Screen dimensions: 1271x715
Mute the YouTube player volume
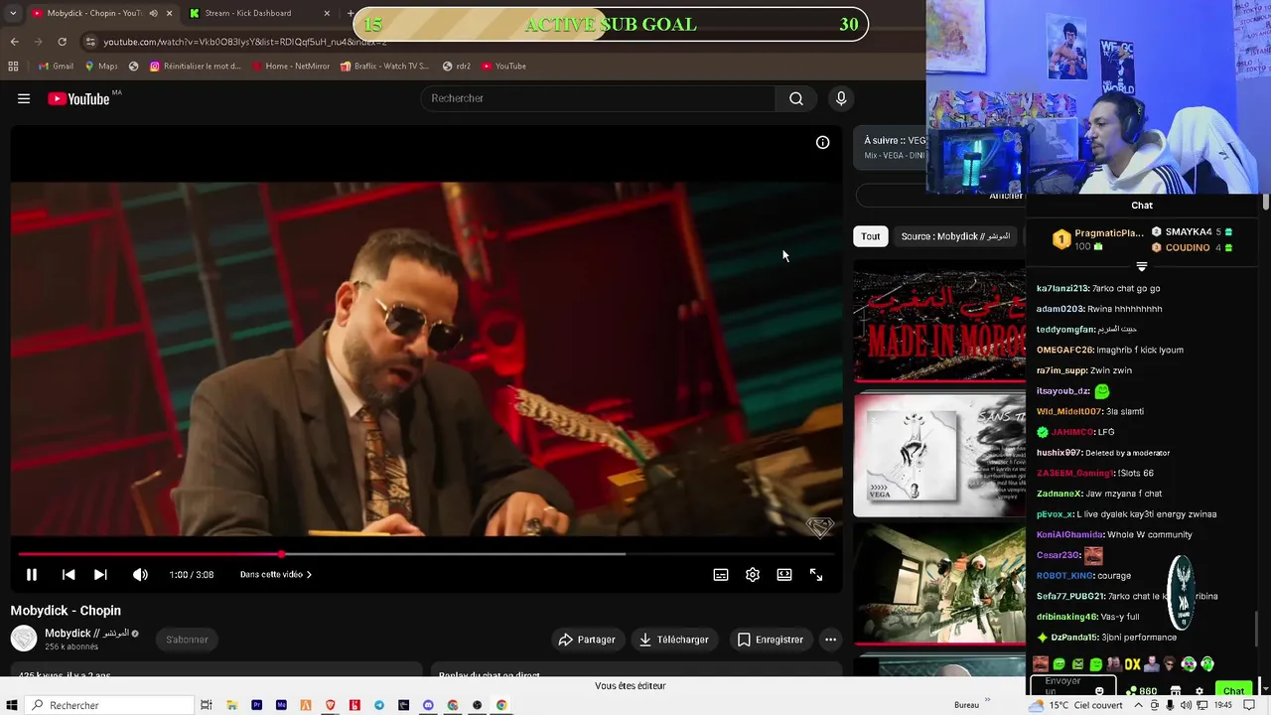140,574
